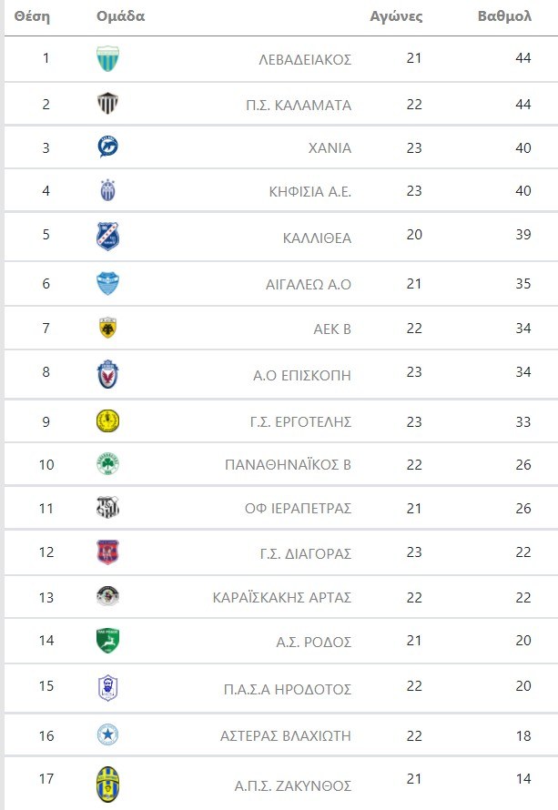The image size is (558, 810).
Task: Click the Π.Σ. Καλαμάτα team logo
Action: click(108, 104)
